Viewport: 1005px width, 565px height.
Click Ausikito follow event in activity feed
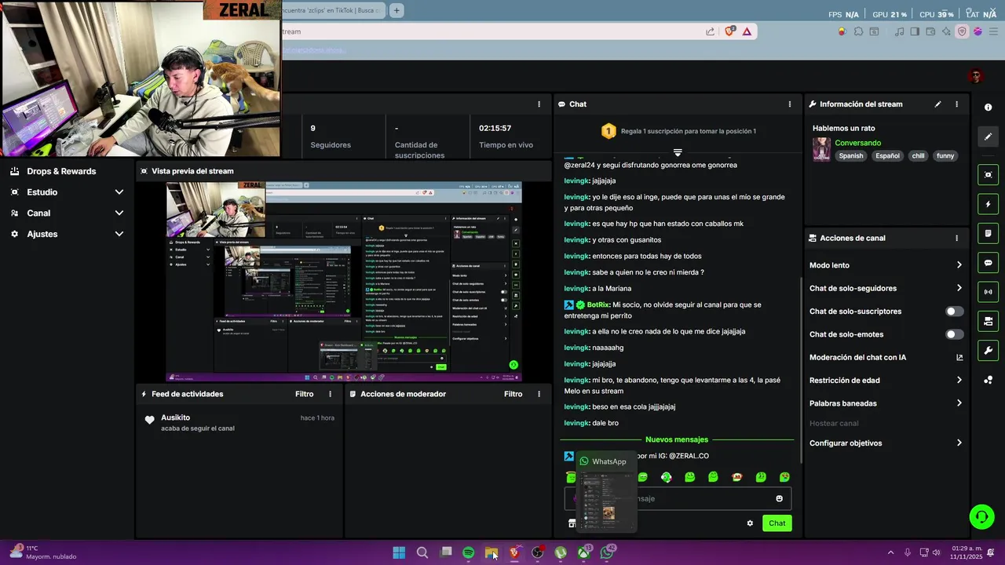pyautogui.click(x=239, y=422)
